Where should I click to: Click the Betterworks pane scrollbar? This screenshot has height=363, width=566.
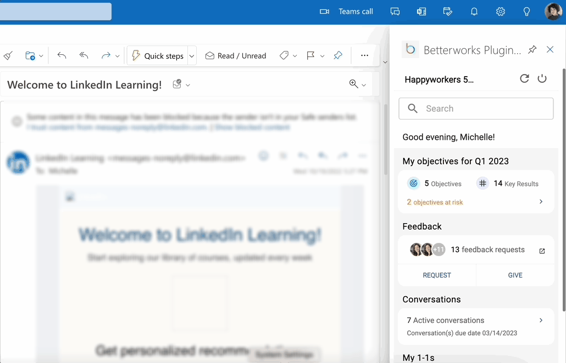point(564,189)
